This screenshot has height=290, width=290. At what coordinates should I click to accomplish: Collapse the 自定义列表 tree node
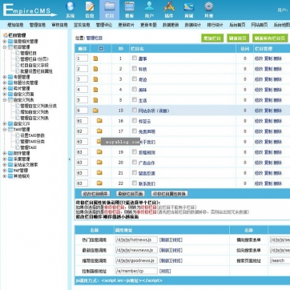point(5,100)
